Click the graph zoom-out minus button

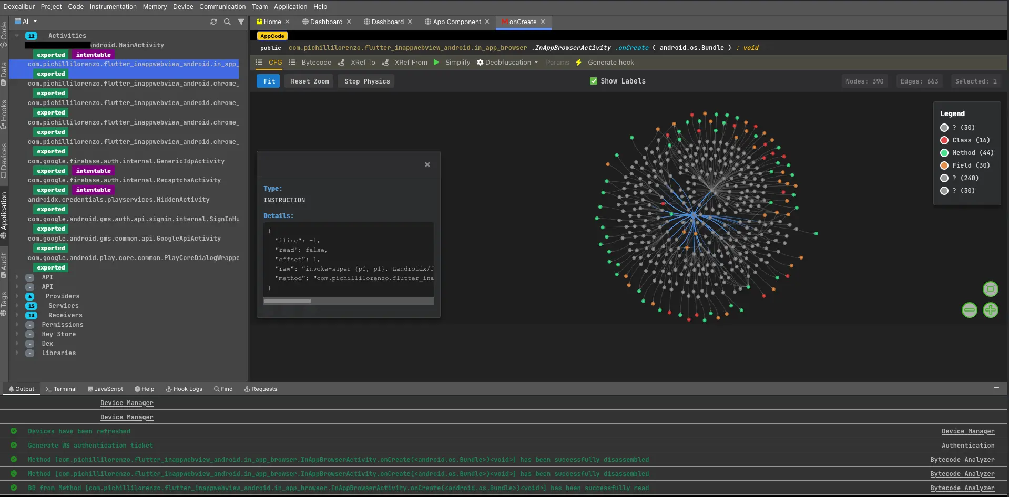coord(970,310)
